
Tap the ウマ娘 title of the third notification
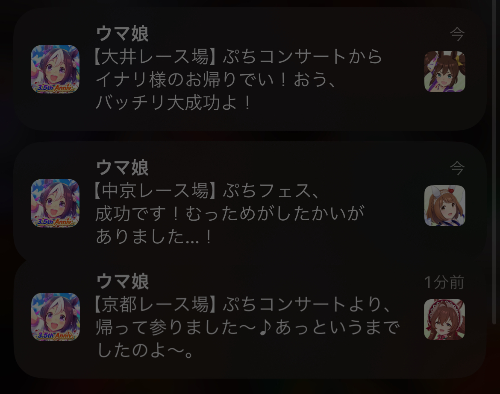[123, 282]
